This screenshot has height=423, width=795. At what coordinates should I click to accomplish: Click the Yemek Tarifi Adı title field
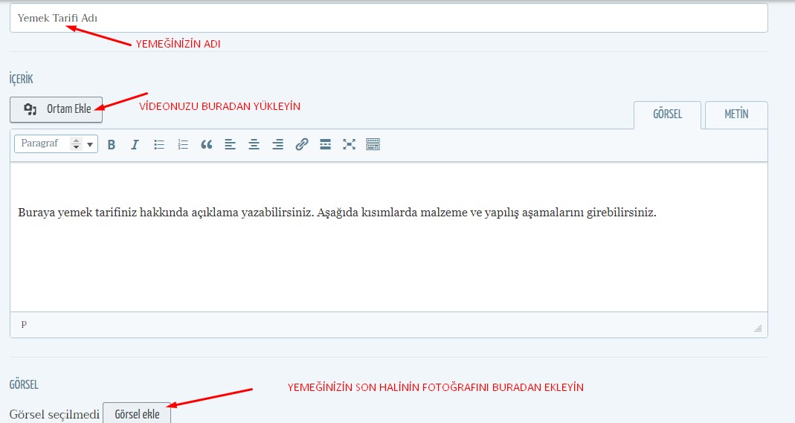tap(389, 19)
